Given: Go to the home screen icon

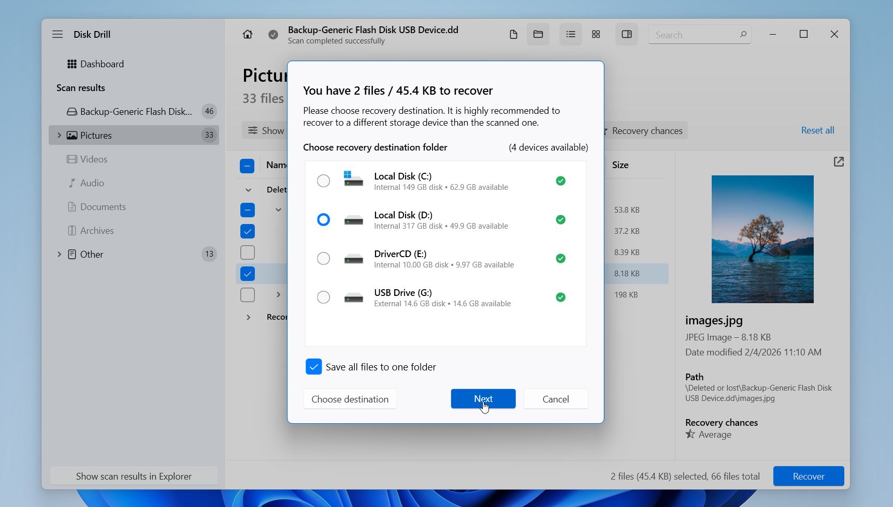Looking at the screenshot, I should [x=248, y=34].
